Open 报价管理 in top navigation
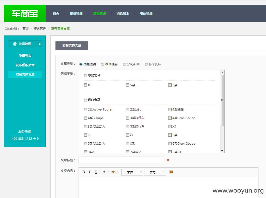266x198 pixels. pyautogui.click(x=76, y=13)
